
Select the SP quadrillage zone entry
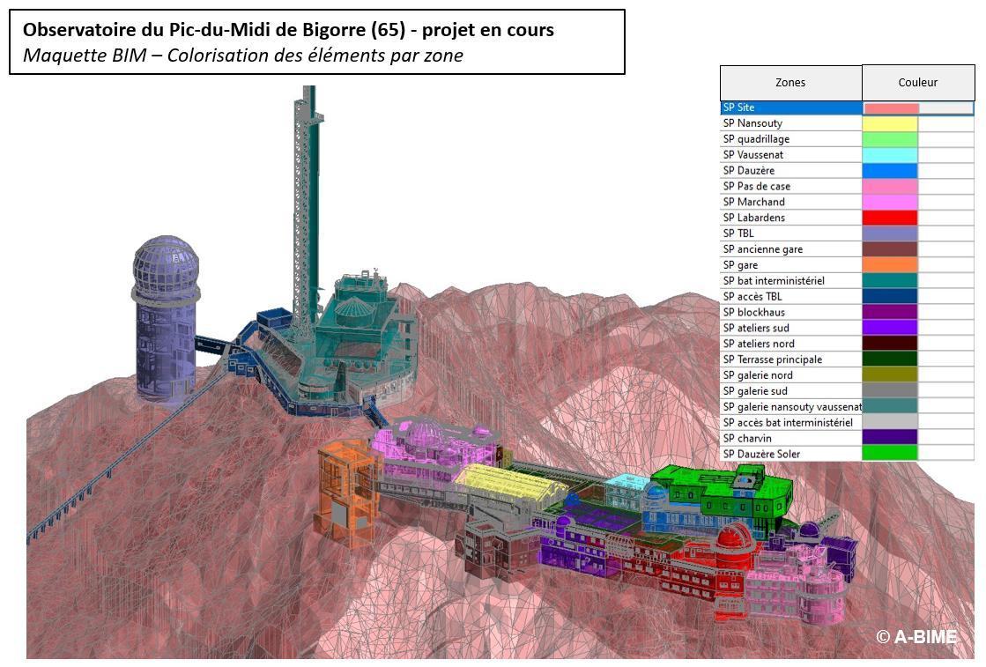point(790,139)
